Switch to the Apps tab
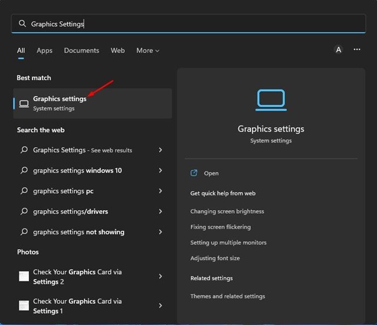This screenshot has width=377, height=325. point(44,51)
